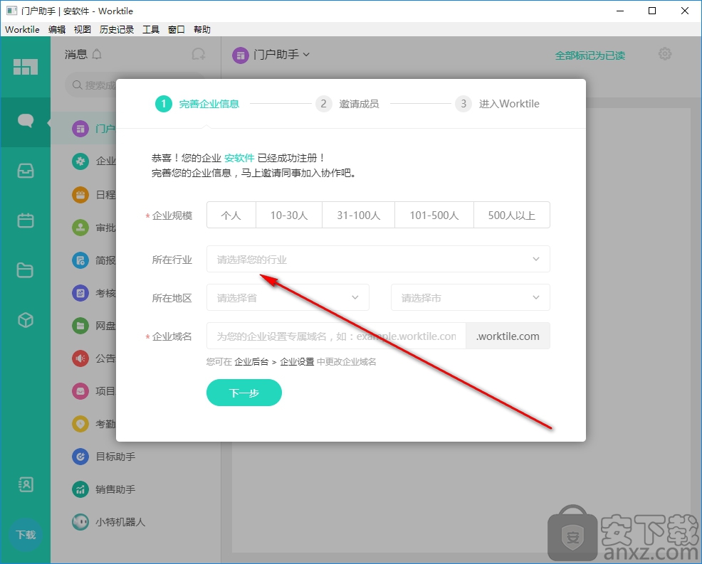Click the purple 门户助手 header icon
The height and width of the screenshot is (564, 702).
[x=241, y=55]
